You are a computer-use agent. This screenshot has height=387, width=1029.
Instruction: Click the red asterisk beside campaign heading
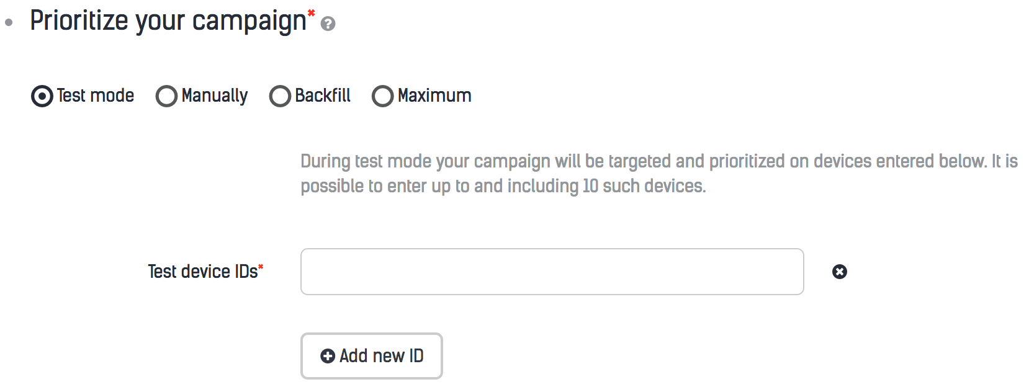coord(312,13)
